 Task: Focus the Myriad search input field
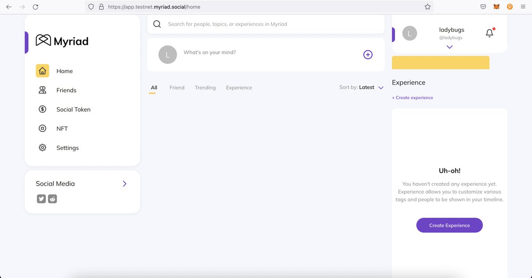click(x=266, y=24)
